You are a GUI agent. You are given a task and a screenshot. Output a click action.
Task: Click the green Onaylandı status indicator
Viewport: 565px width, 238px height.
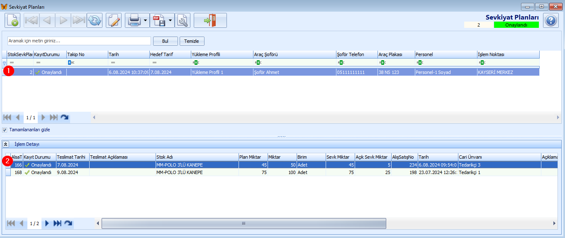[516, 25]
